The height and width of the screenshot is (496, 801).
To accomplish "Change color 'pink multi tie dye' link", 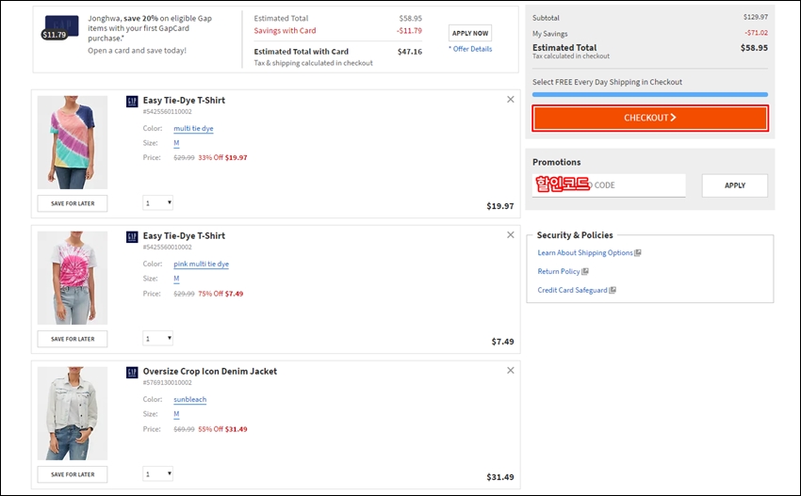I will (202, 264).
